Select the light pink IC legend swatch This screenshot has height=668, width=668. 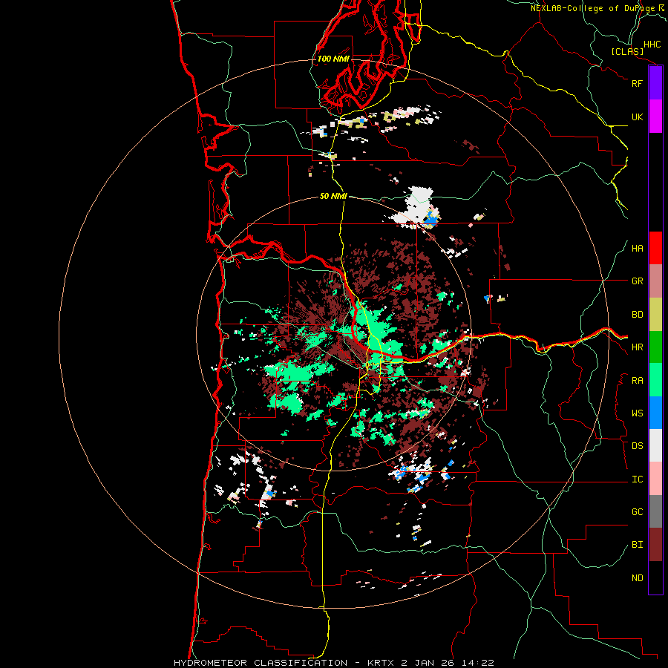point(655,479)
